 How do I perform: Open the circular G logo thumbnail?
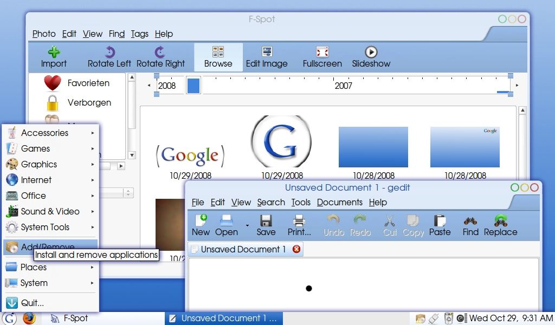(x=281, y=141)
